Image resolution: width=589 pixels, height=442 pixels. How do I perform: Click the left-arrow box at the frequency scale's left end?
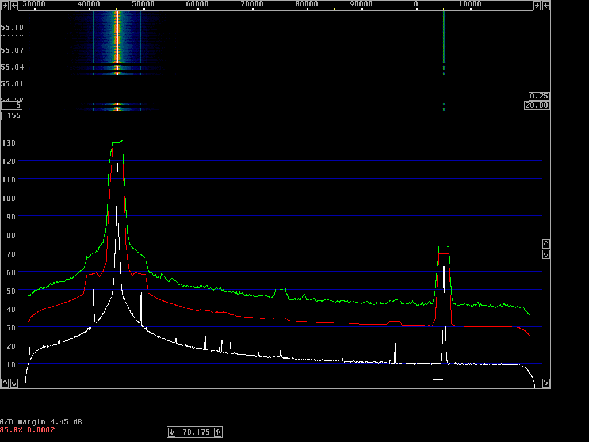(x=14, y=5)
